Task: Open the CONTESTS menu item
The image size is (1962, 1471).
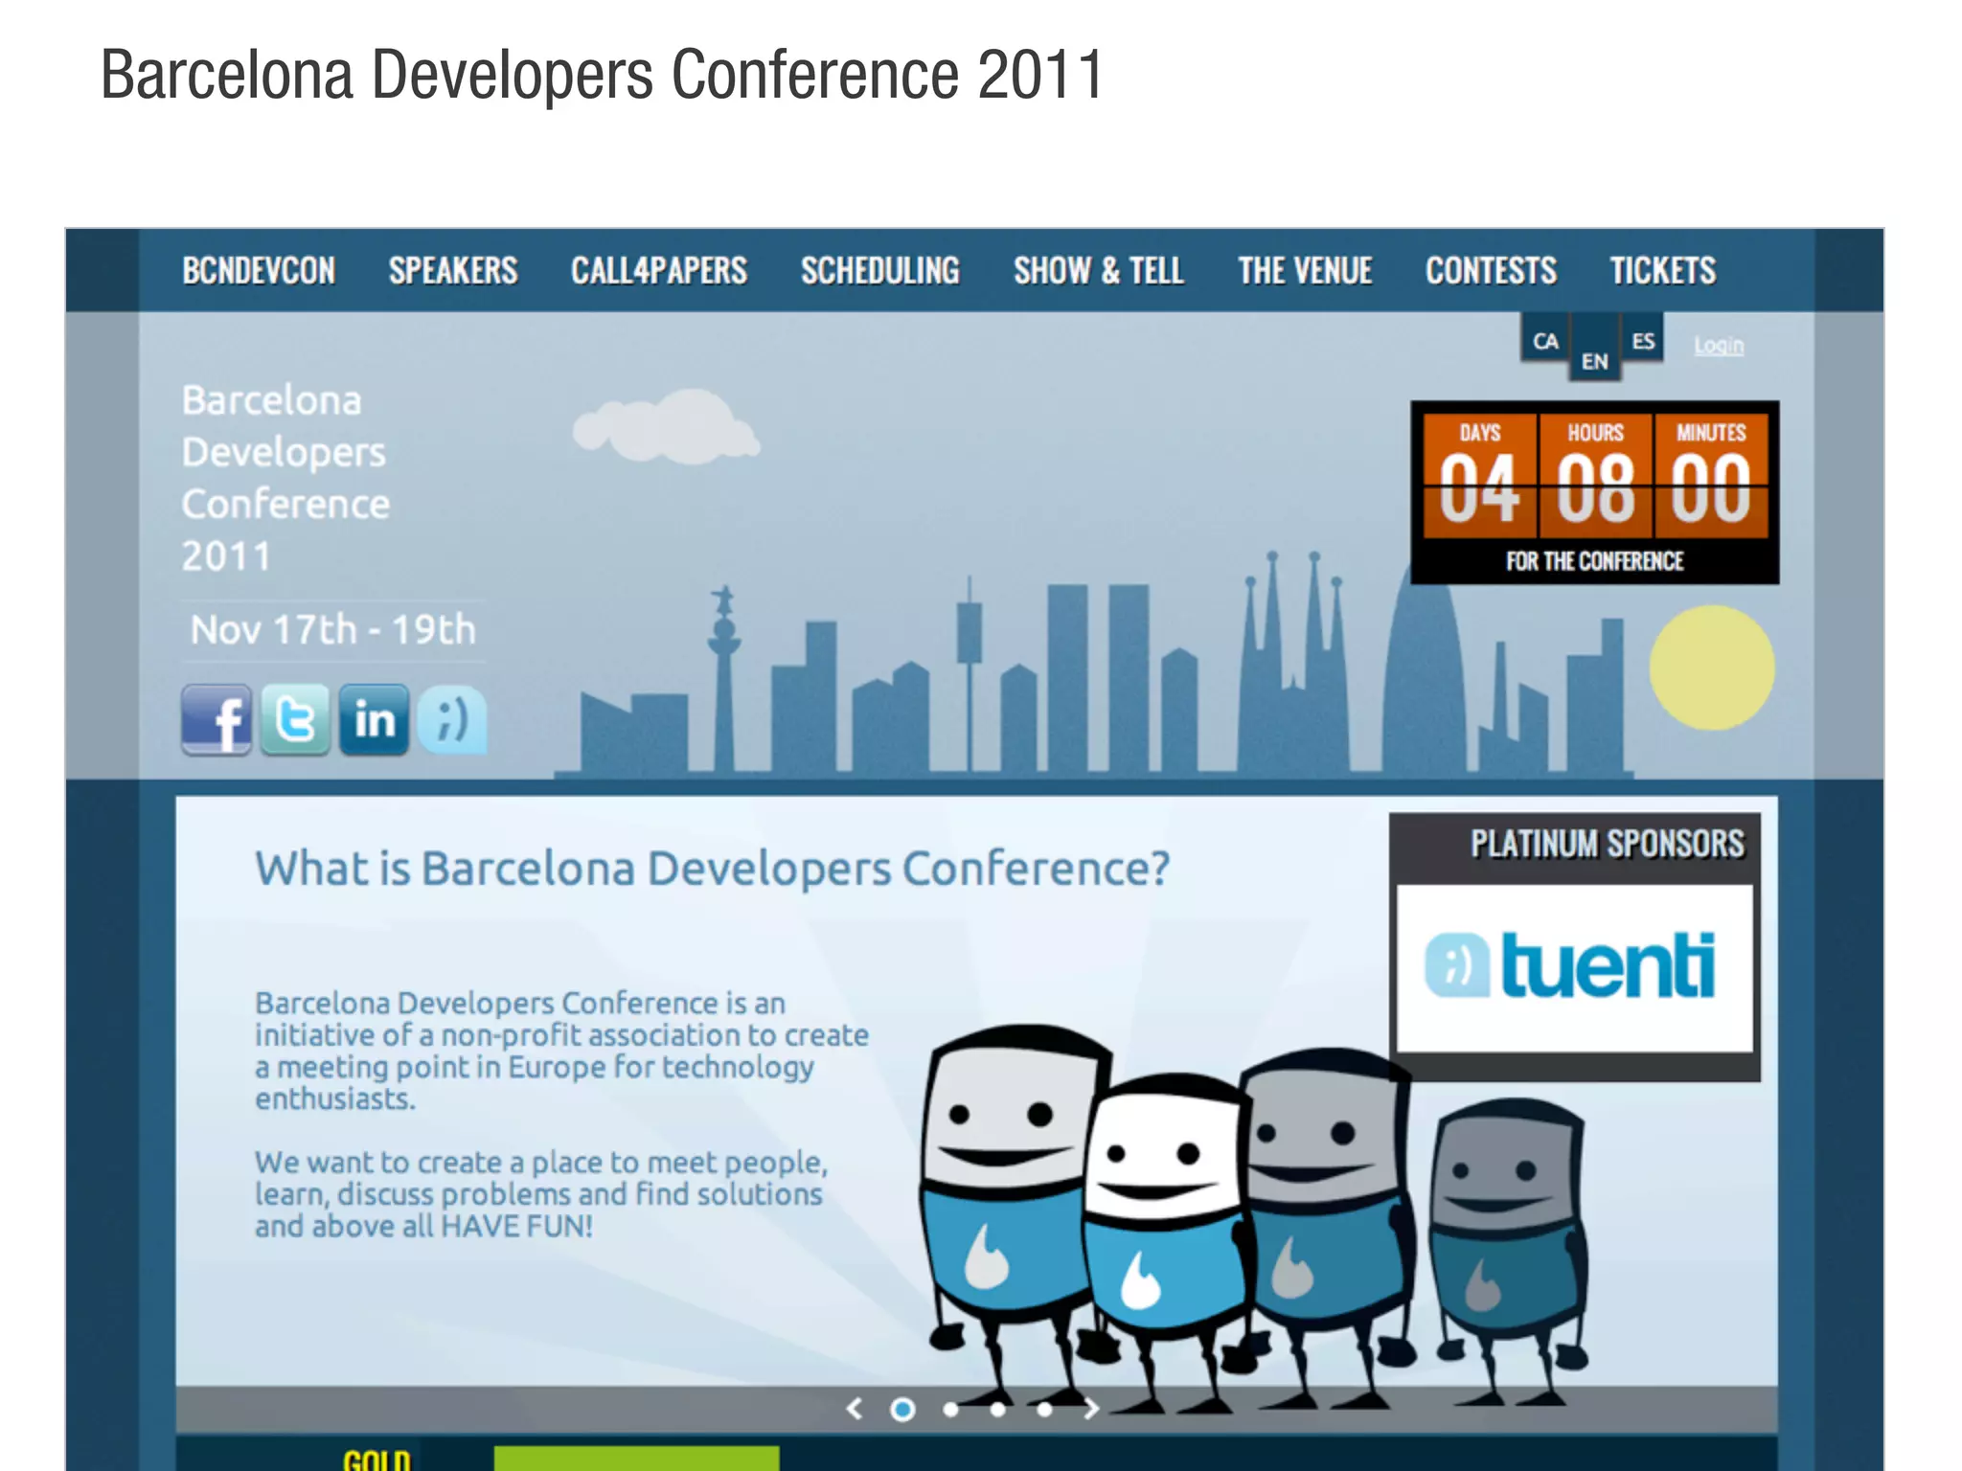Action: coord(1491,271)
